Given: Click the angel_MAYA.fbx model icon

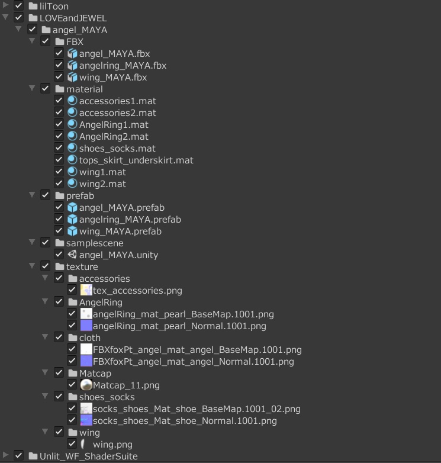Looking at the screenshot, I should (72, 53).
